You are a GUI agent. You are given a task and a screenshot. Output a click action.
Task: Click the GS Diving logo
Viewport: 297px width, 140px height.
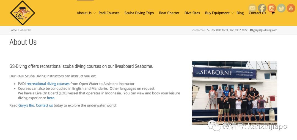click(x=22, y=13)
